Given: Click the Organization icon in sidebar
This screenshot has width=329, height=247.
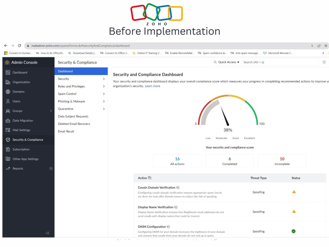Looking at the screenshot, I should [7, 82].
